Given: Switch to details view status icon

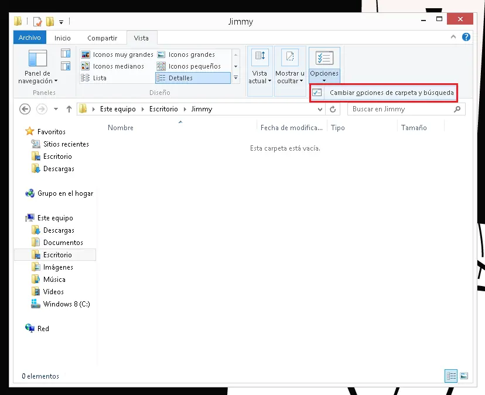Looking at the screenshot, I should pos(451,376).
